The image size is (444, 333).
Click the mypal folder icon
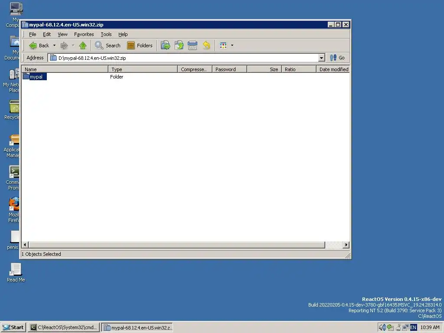tap(26, 76)
